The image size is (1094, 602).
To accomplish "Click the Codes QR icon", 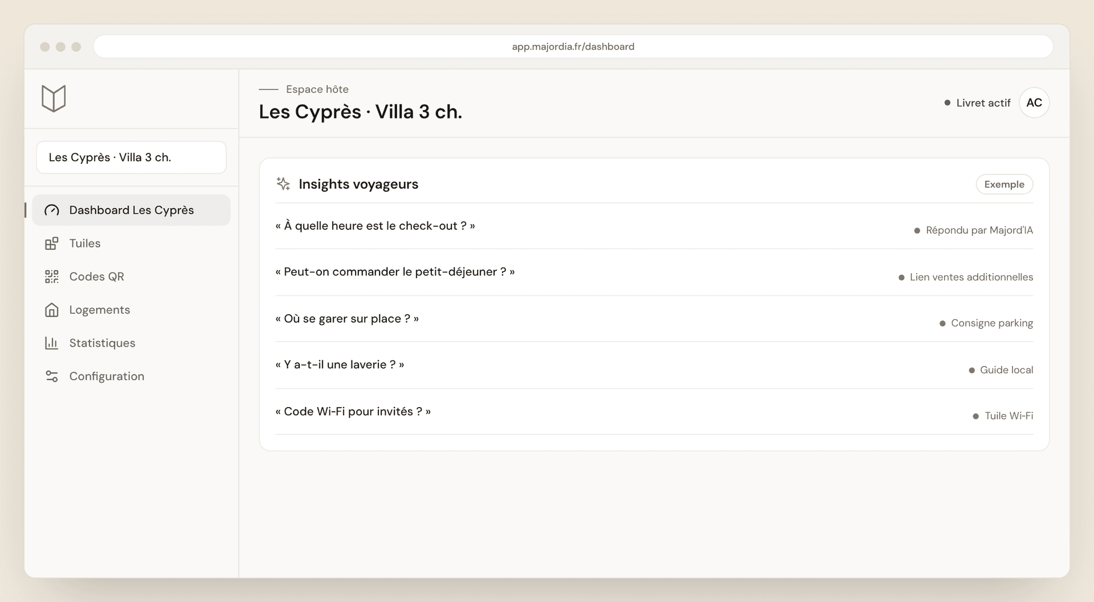I will (x=52, y=276).
